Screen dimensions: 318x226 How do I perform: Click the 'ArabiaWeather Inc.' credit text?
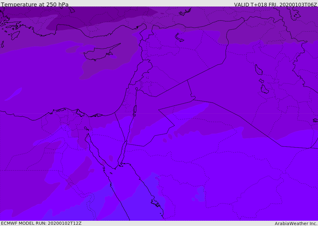296,224
